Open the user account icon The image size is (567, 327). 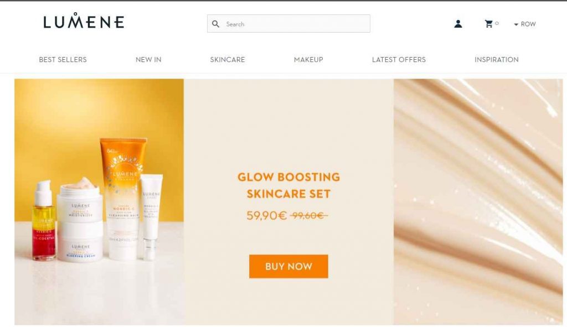point(458,24)
